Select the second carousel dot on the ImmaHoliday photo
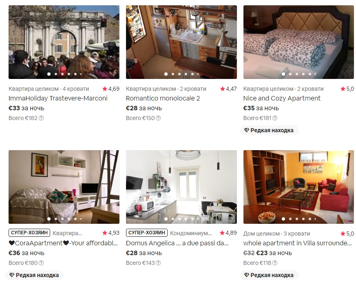This screenshot has height=284, width=356. pyautogui.click(x=56, y=74)
